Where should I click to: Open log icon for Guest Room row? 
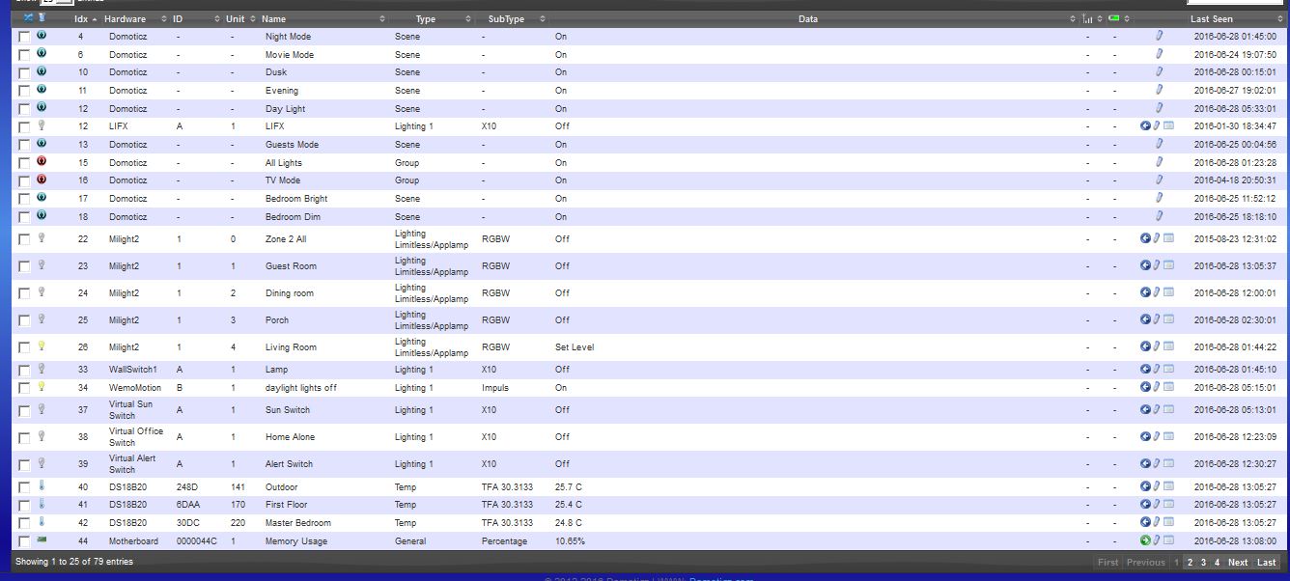[1168, 265]
